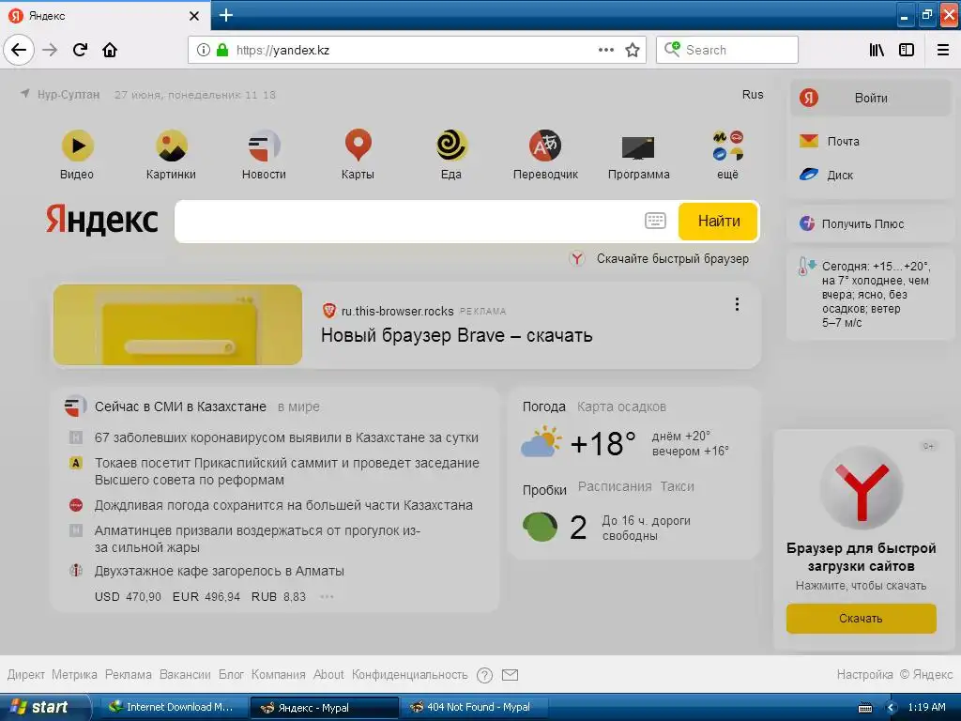Change language using Rus selector
961x721 pixels.
[753, 95]
